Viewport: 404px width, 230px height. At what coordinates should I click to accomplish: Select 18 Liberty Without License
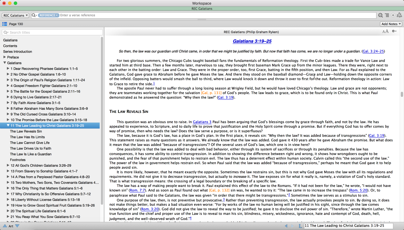click(x=45, y=200)
